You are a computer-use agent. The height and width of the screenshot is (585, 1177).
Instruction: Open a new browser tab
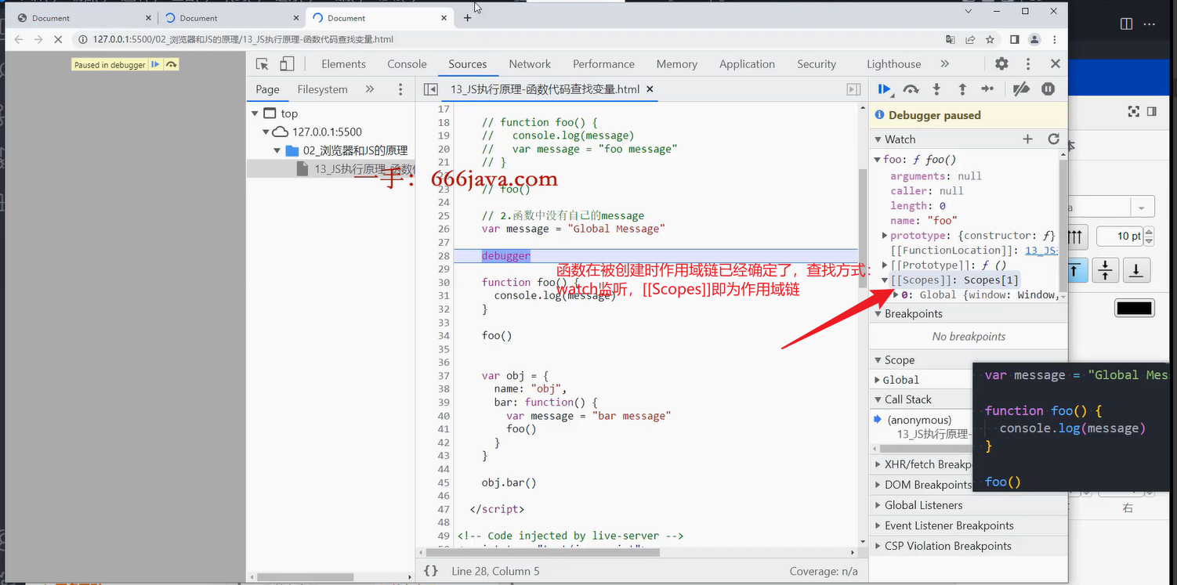coord(468,17)
